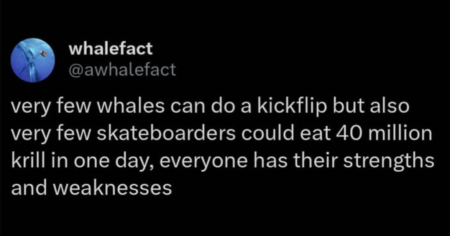Visit the @awhalefact handle link
450x236 pixels.
coord(122,70)
